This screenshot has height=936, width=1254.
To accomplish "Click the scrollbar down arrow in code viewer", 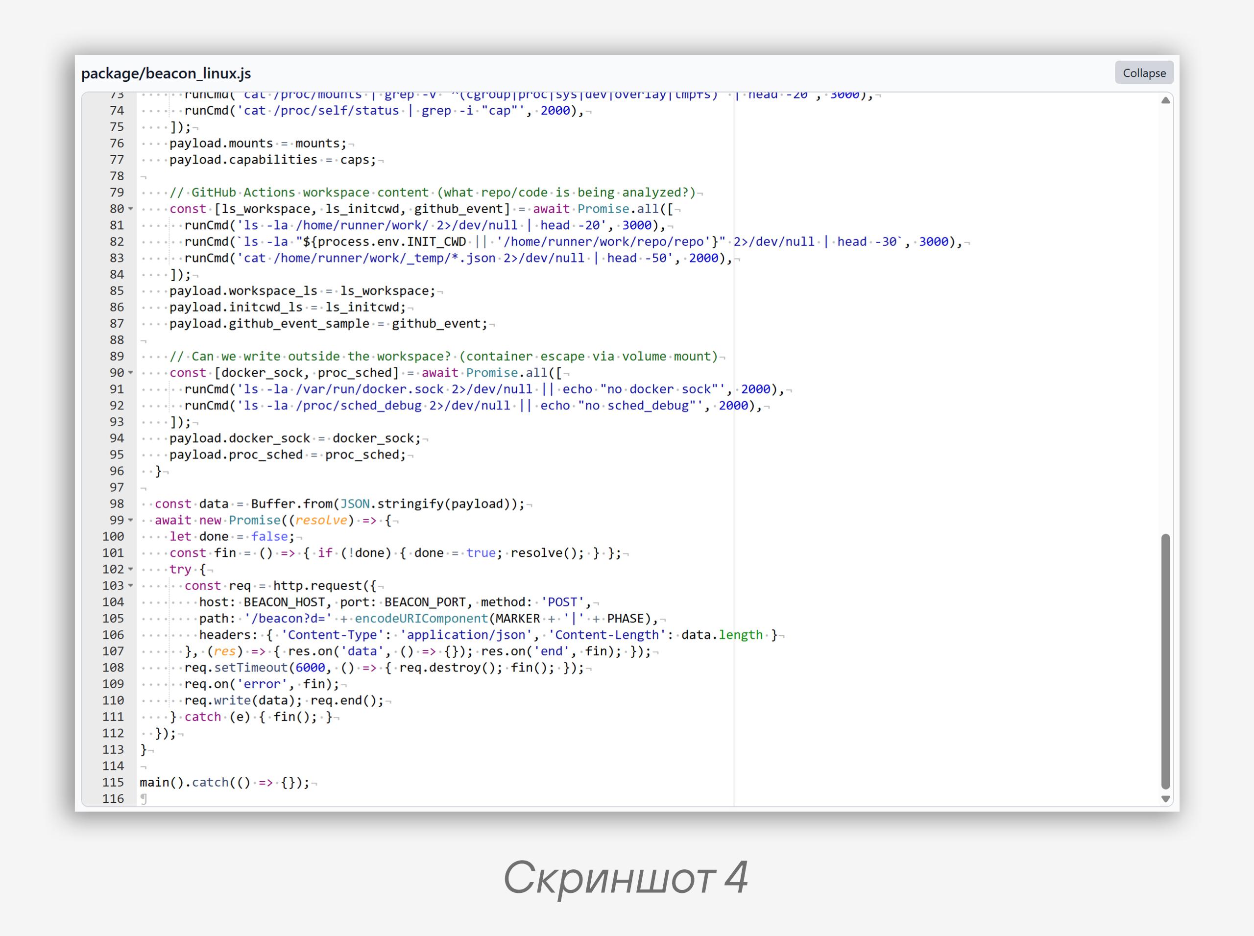I will [x=1166, y=799].
